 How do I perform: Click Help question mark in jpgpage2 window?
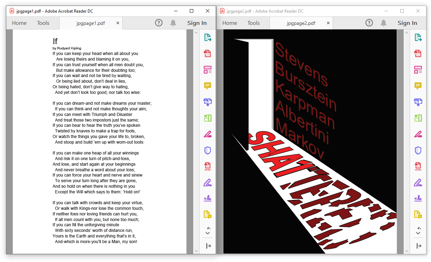pyautogui.click(x=369, y=23)
